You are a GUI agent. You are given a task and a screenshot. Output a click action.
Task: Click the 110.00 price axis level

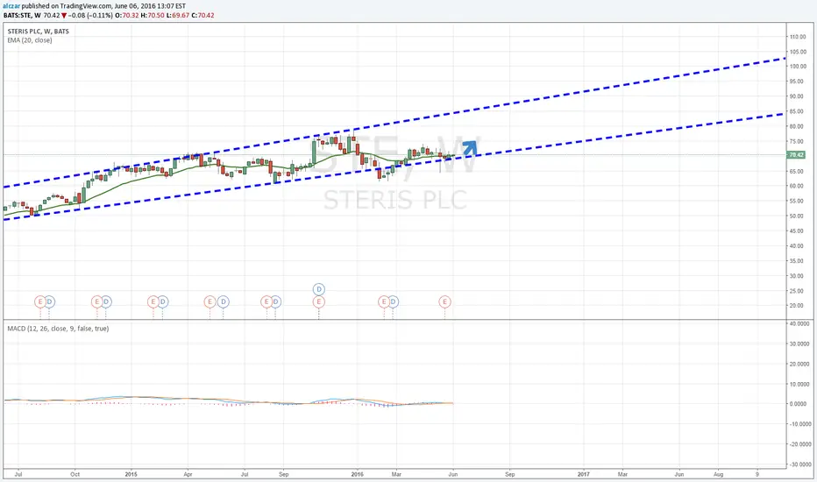click(x=798, y=37)
